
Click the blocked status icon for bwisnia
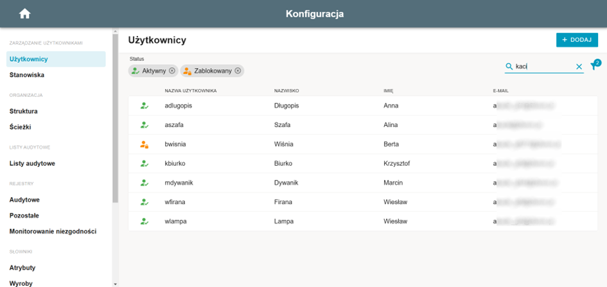[x=145, y=144]
